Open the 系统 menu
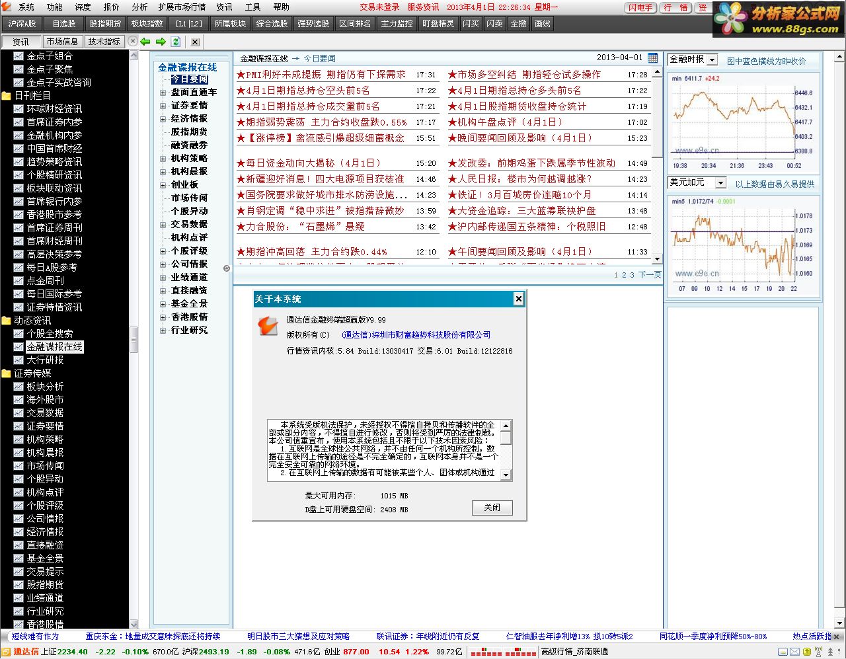 [x=26, y=7]
